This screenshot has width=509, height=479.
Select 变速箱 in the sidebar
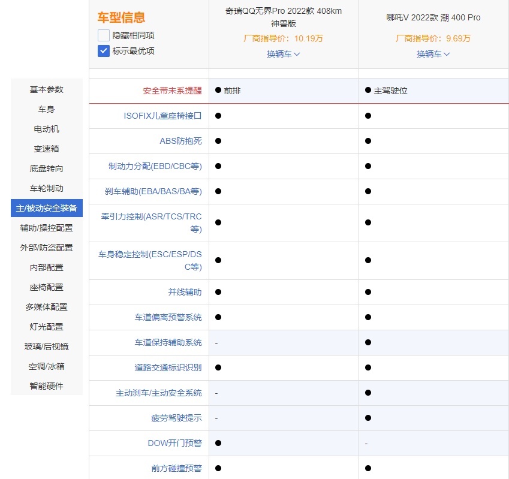coord(46,149)
